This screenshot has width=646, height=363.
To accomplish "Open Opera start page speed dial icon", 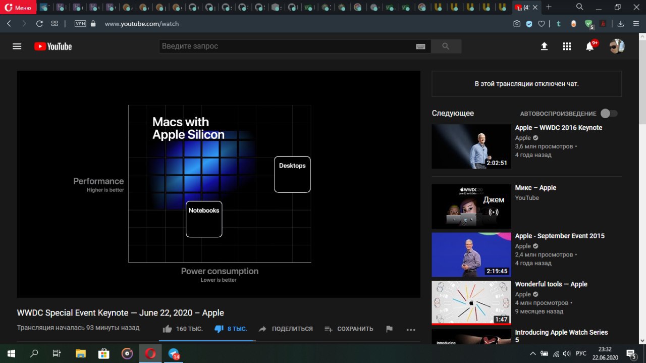I will pos(55,24).
